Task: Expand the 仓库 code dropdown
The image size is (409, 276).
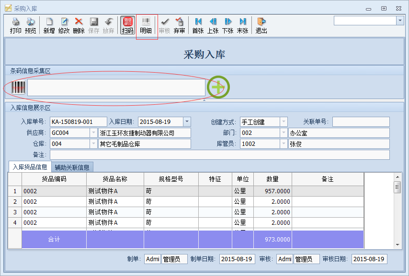Action: (94, 144)
